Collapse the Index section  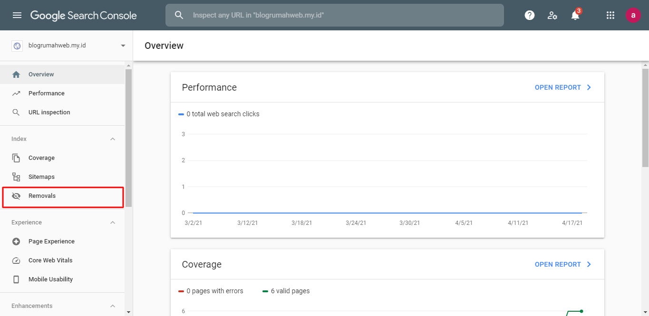pos(113,139)
